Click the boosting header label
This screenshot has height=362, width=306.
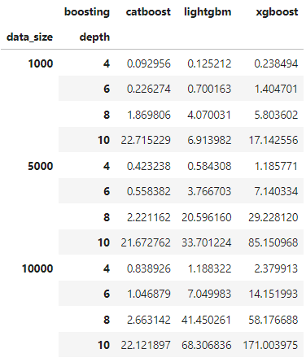(87, 12)
